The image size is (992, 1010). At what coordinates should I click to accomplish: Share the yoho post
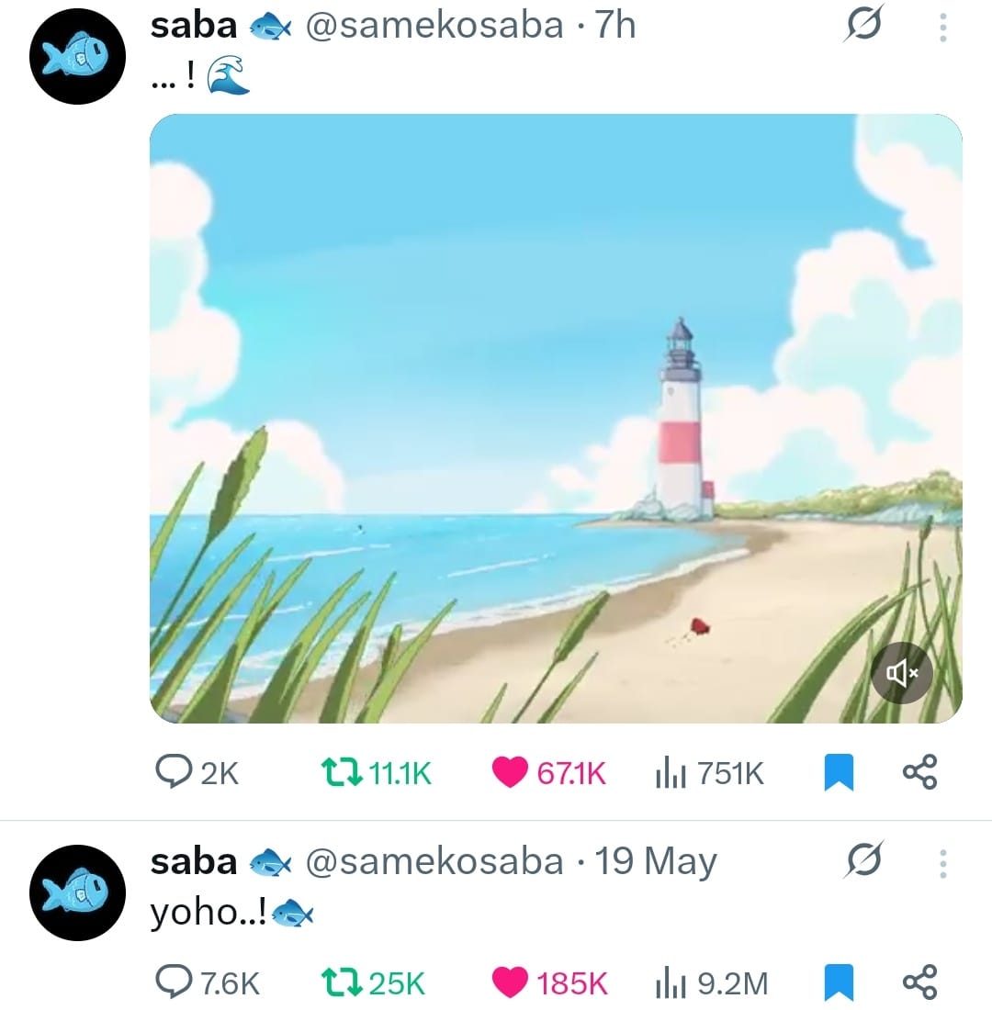click(x=919, y=982)
